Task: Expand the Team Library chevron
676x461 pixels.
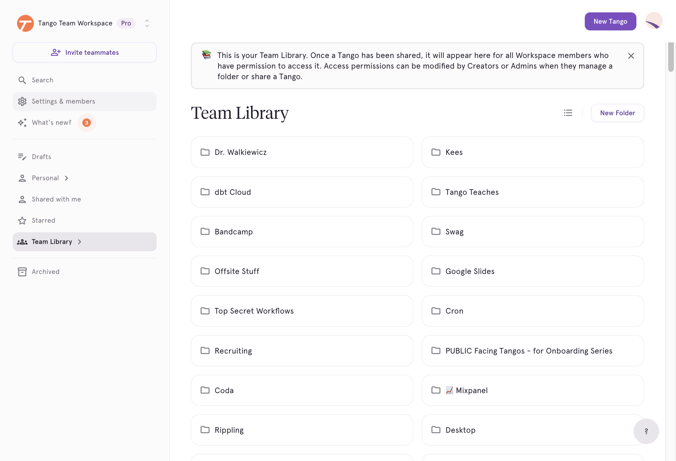Action: coord(80,242)
